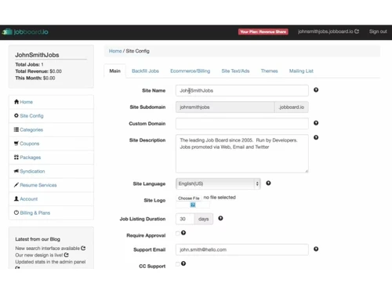Click the help icon beside Require Approval checkbox
Image resolution: width=392 pixels, height=294 pixels.
(183, 233)
